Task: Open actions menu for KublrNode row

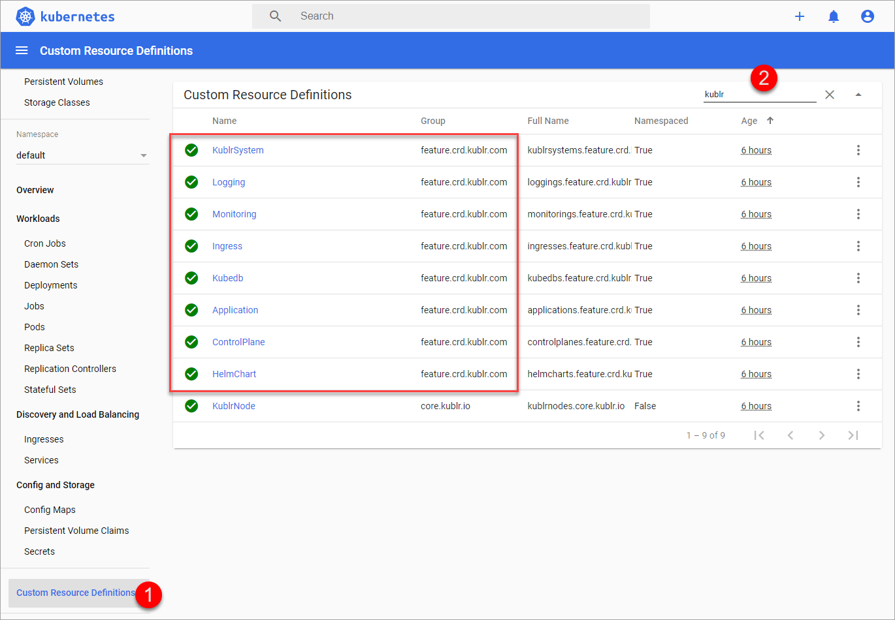Action: [858, 406]
